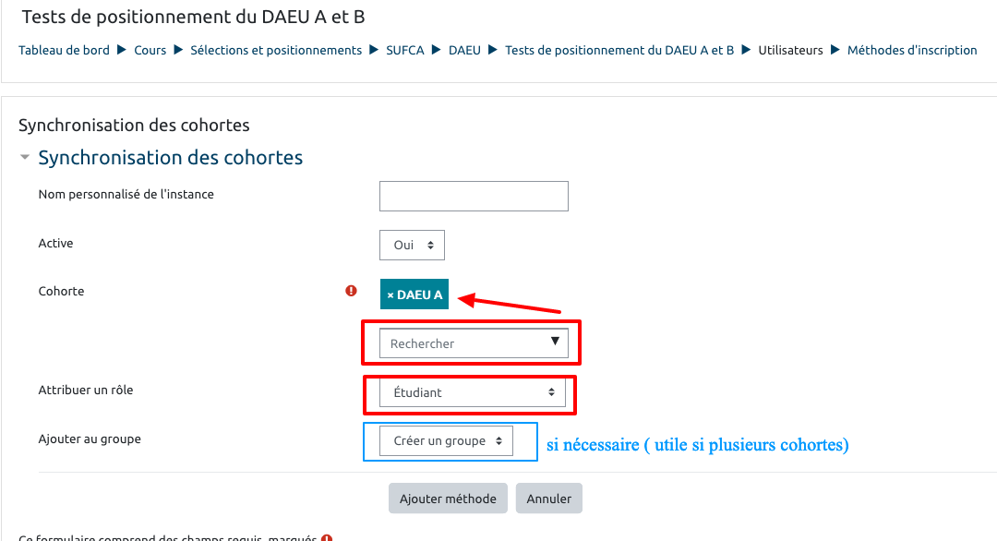The width and height of the screenshot is (997, 541).
Task: Open the Active Oui dropdown
Action: [x=412, y=246]
